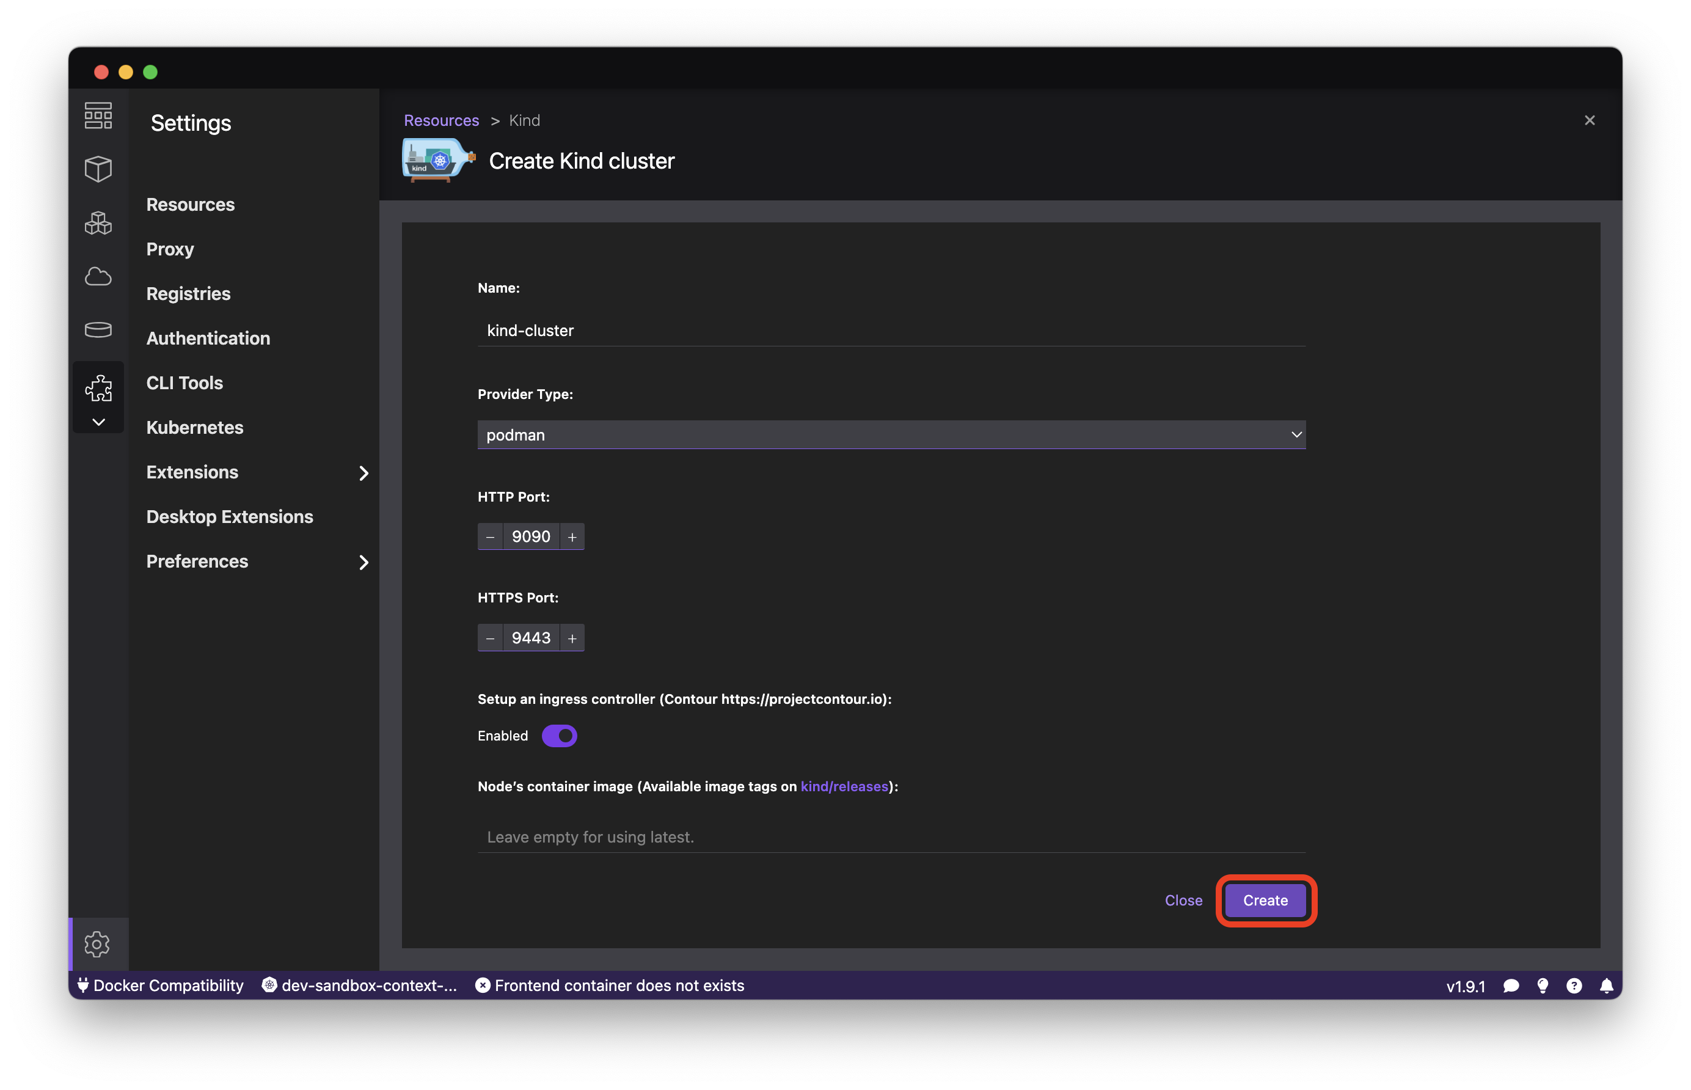Open the help question mark icon
Image resolution: width=1691 pixels, height=1090 pixels.
tap(1574, 986)
